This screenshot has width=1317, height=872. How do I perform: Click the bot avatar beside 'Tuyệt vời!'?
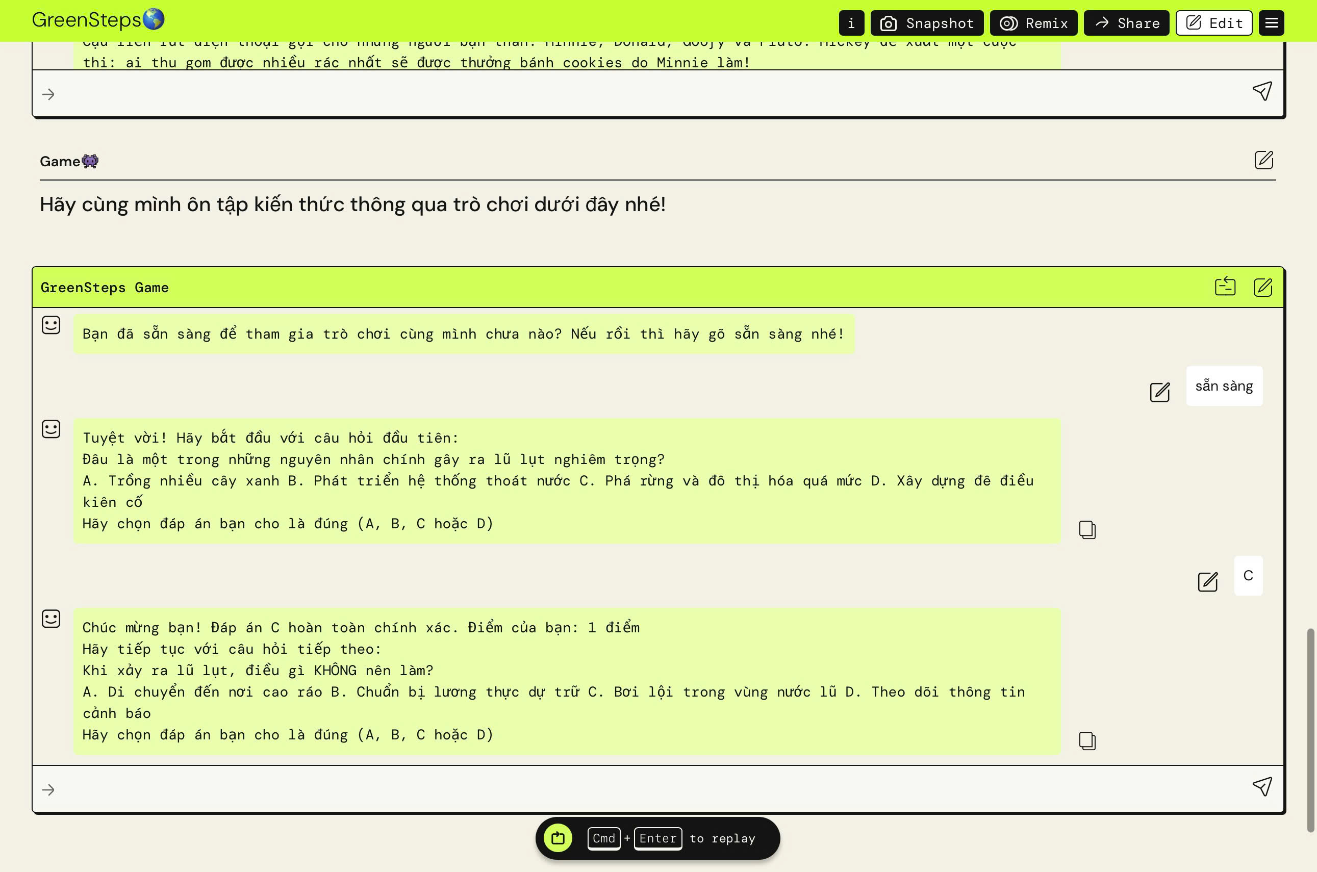[x=51, y=429]
